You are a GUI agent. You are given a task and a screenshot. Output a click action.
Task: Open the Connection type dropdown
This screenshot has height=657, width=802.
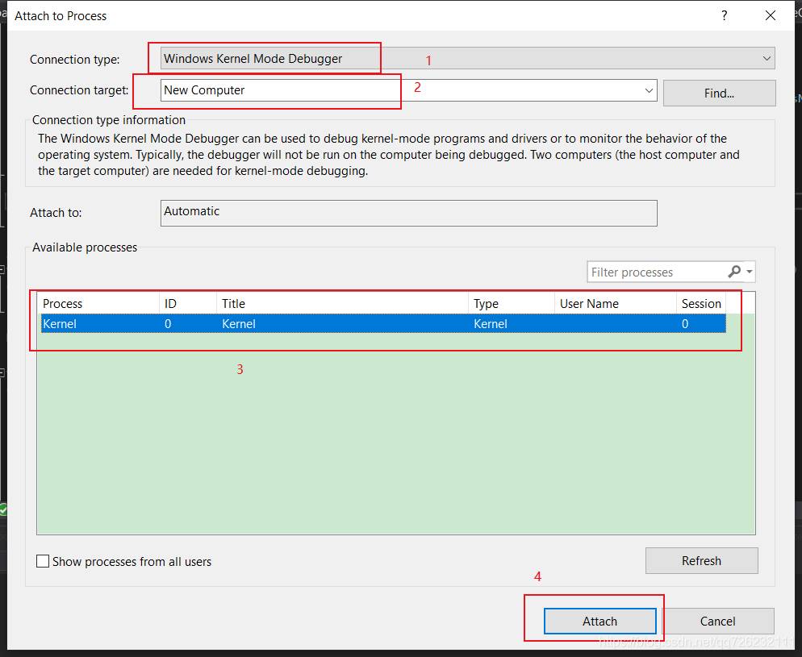coord(467,58)
